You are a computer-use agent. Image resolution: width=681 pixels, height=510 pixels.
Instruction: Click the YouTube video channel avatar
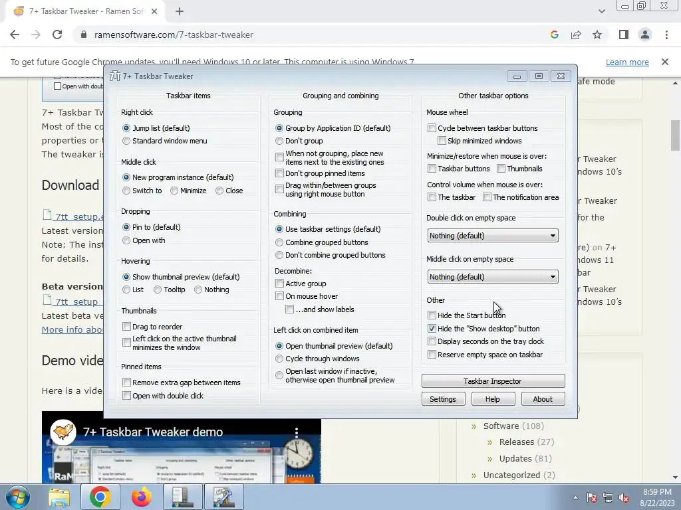pyautogui.click(x=63, y=432)
